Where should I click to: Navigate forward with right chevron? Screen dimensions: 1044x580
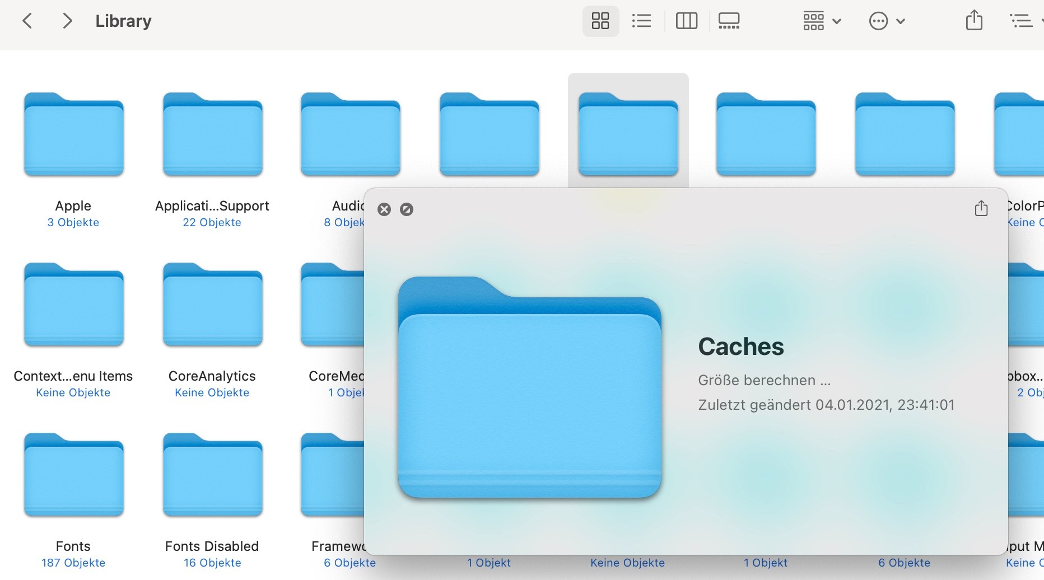[x=67, y=21]
